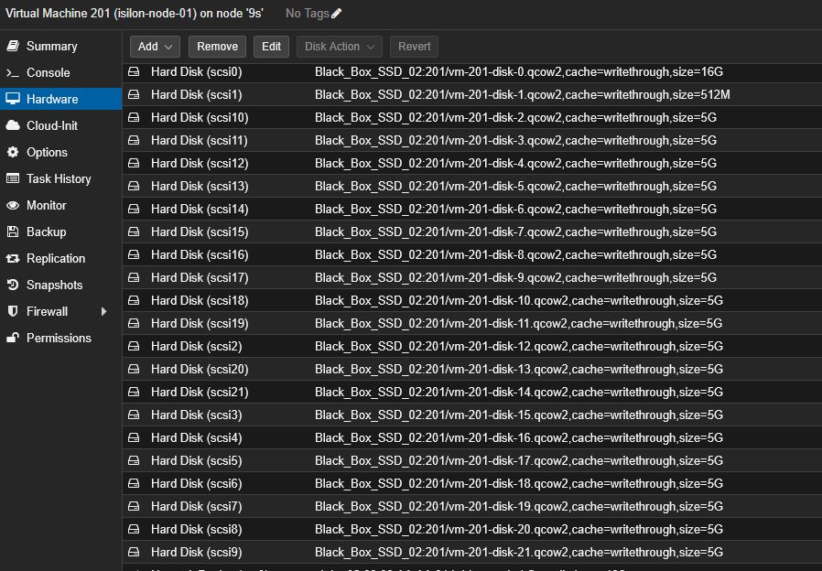Image resolution: width=822 pixels, height=571 pixels.
Task: Click the Permissions unlock icon
Action: pos(13,338)
